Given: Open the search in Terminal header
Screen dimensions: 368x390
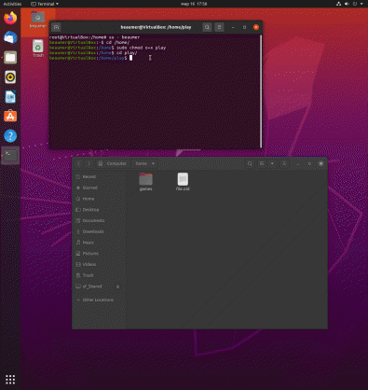Looking at the screenshot, I should 207,27.
